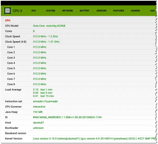
Task: Select the '0.31 last 15 min' load value
Action: (43, 96)
